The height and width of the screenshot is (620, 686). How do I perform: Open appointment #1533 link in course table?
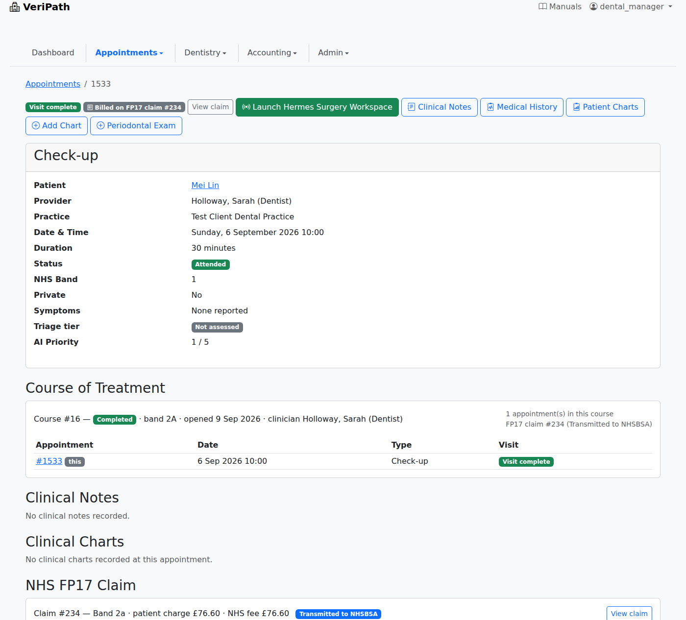(x=49, y=461)
